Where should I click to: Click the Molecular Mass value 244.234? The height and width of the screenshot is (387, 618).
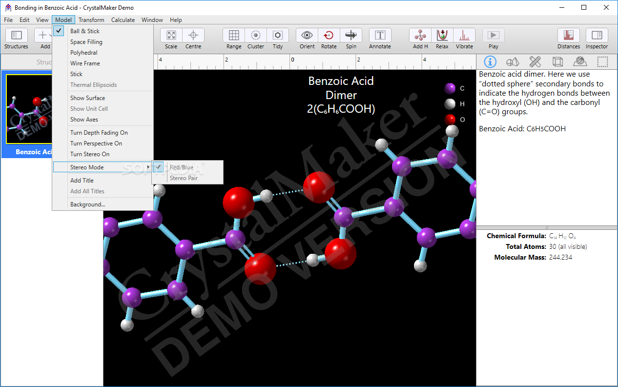point(560,257)
